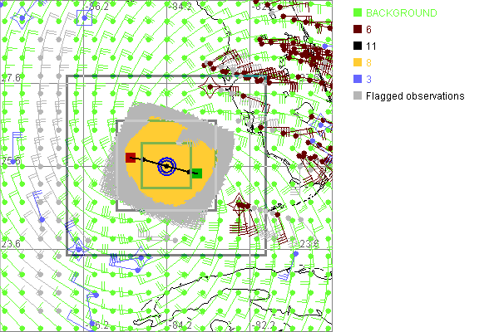Screen dimensions: 499x332
Task: Click the blue square marker at top left
Action: tap(84, 17)
